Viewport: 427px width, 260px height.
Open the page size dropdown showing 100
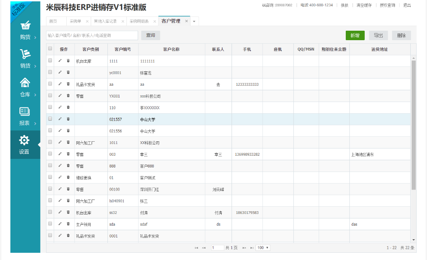[263, 248]
